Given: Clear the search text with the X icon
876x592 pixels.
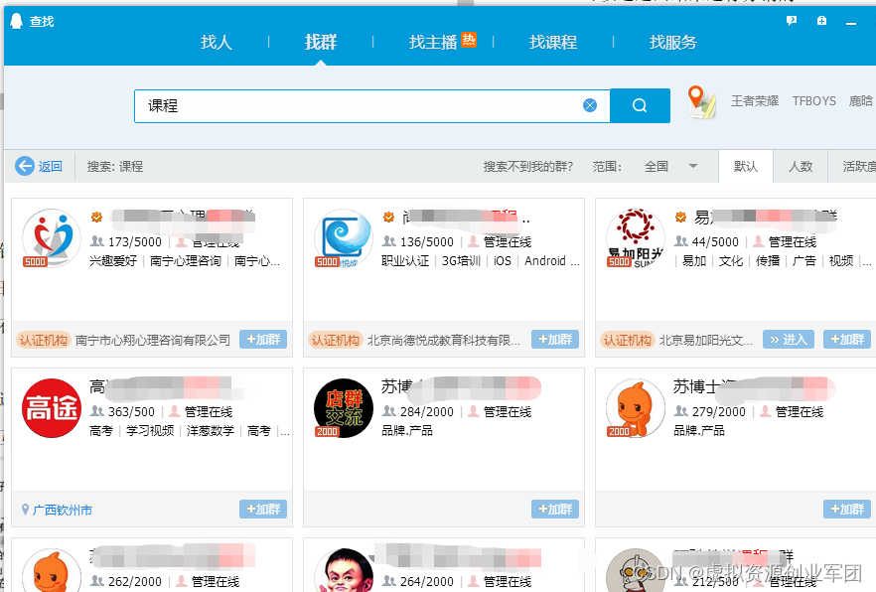Looking at the screenshot, I should click(590, 105).
